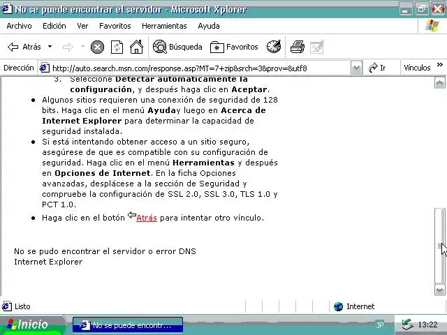This screenshot has height=335, width=447.
Task: Click the disabled Forward arrow button
Action: click(x=68, y=47)
